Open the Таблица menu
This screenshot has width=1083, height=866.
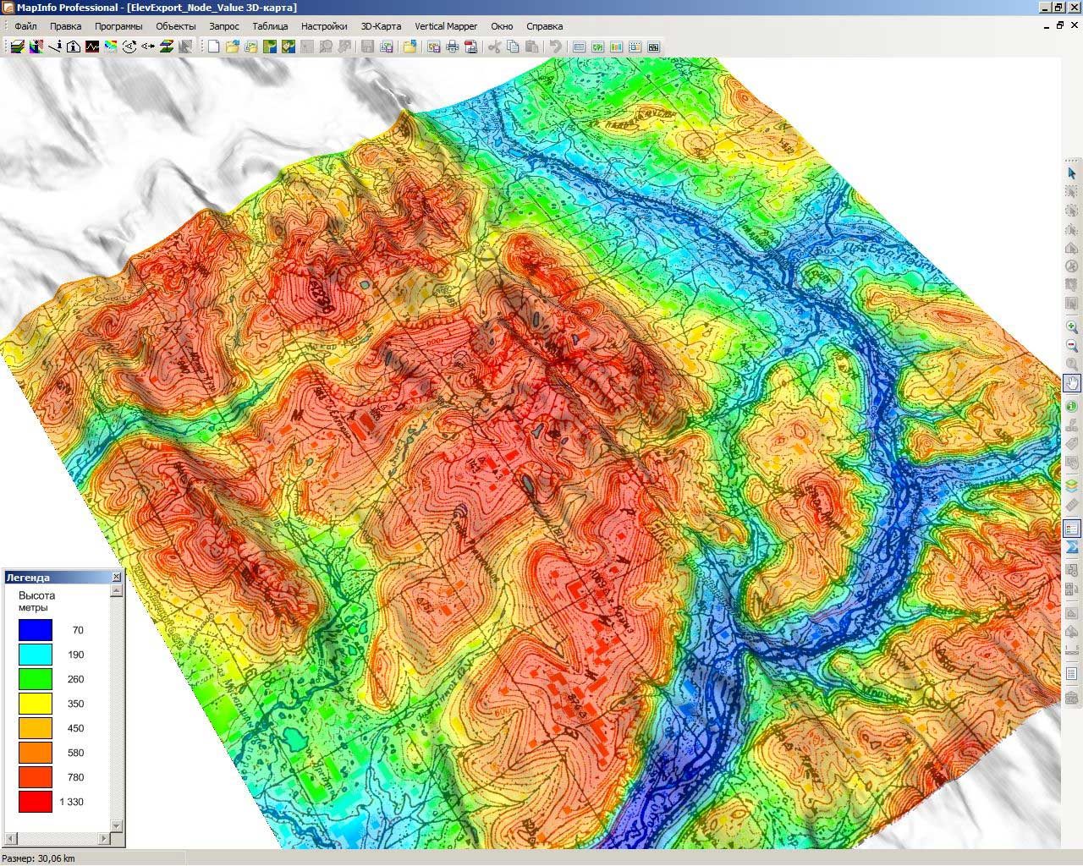270,26
